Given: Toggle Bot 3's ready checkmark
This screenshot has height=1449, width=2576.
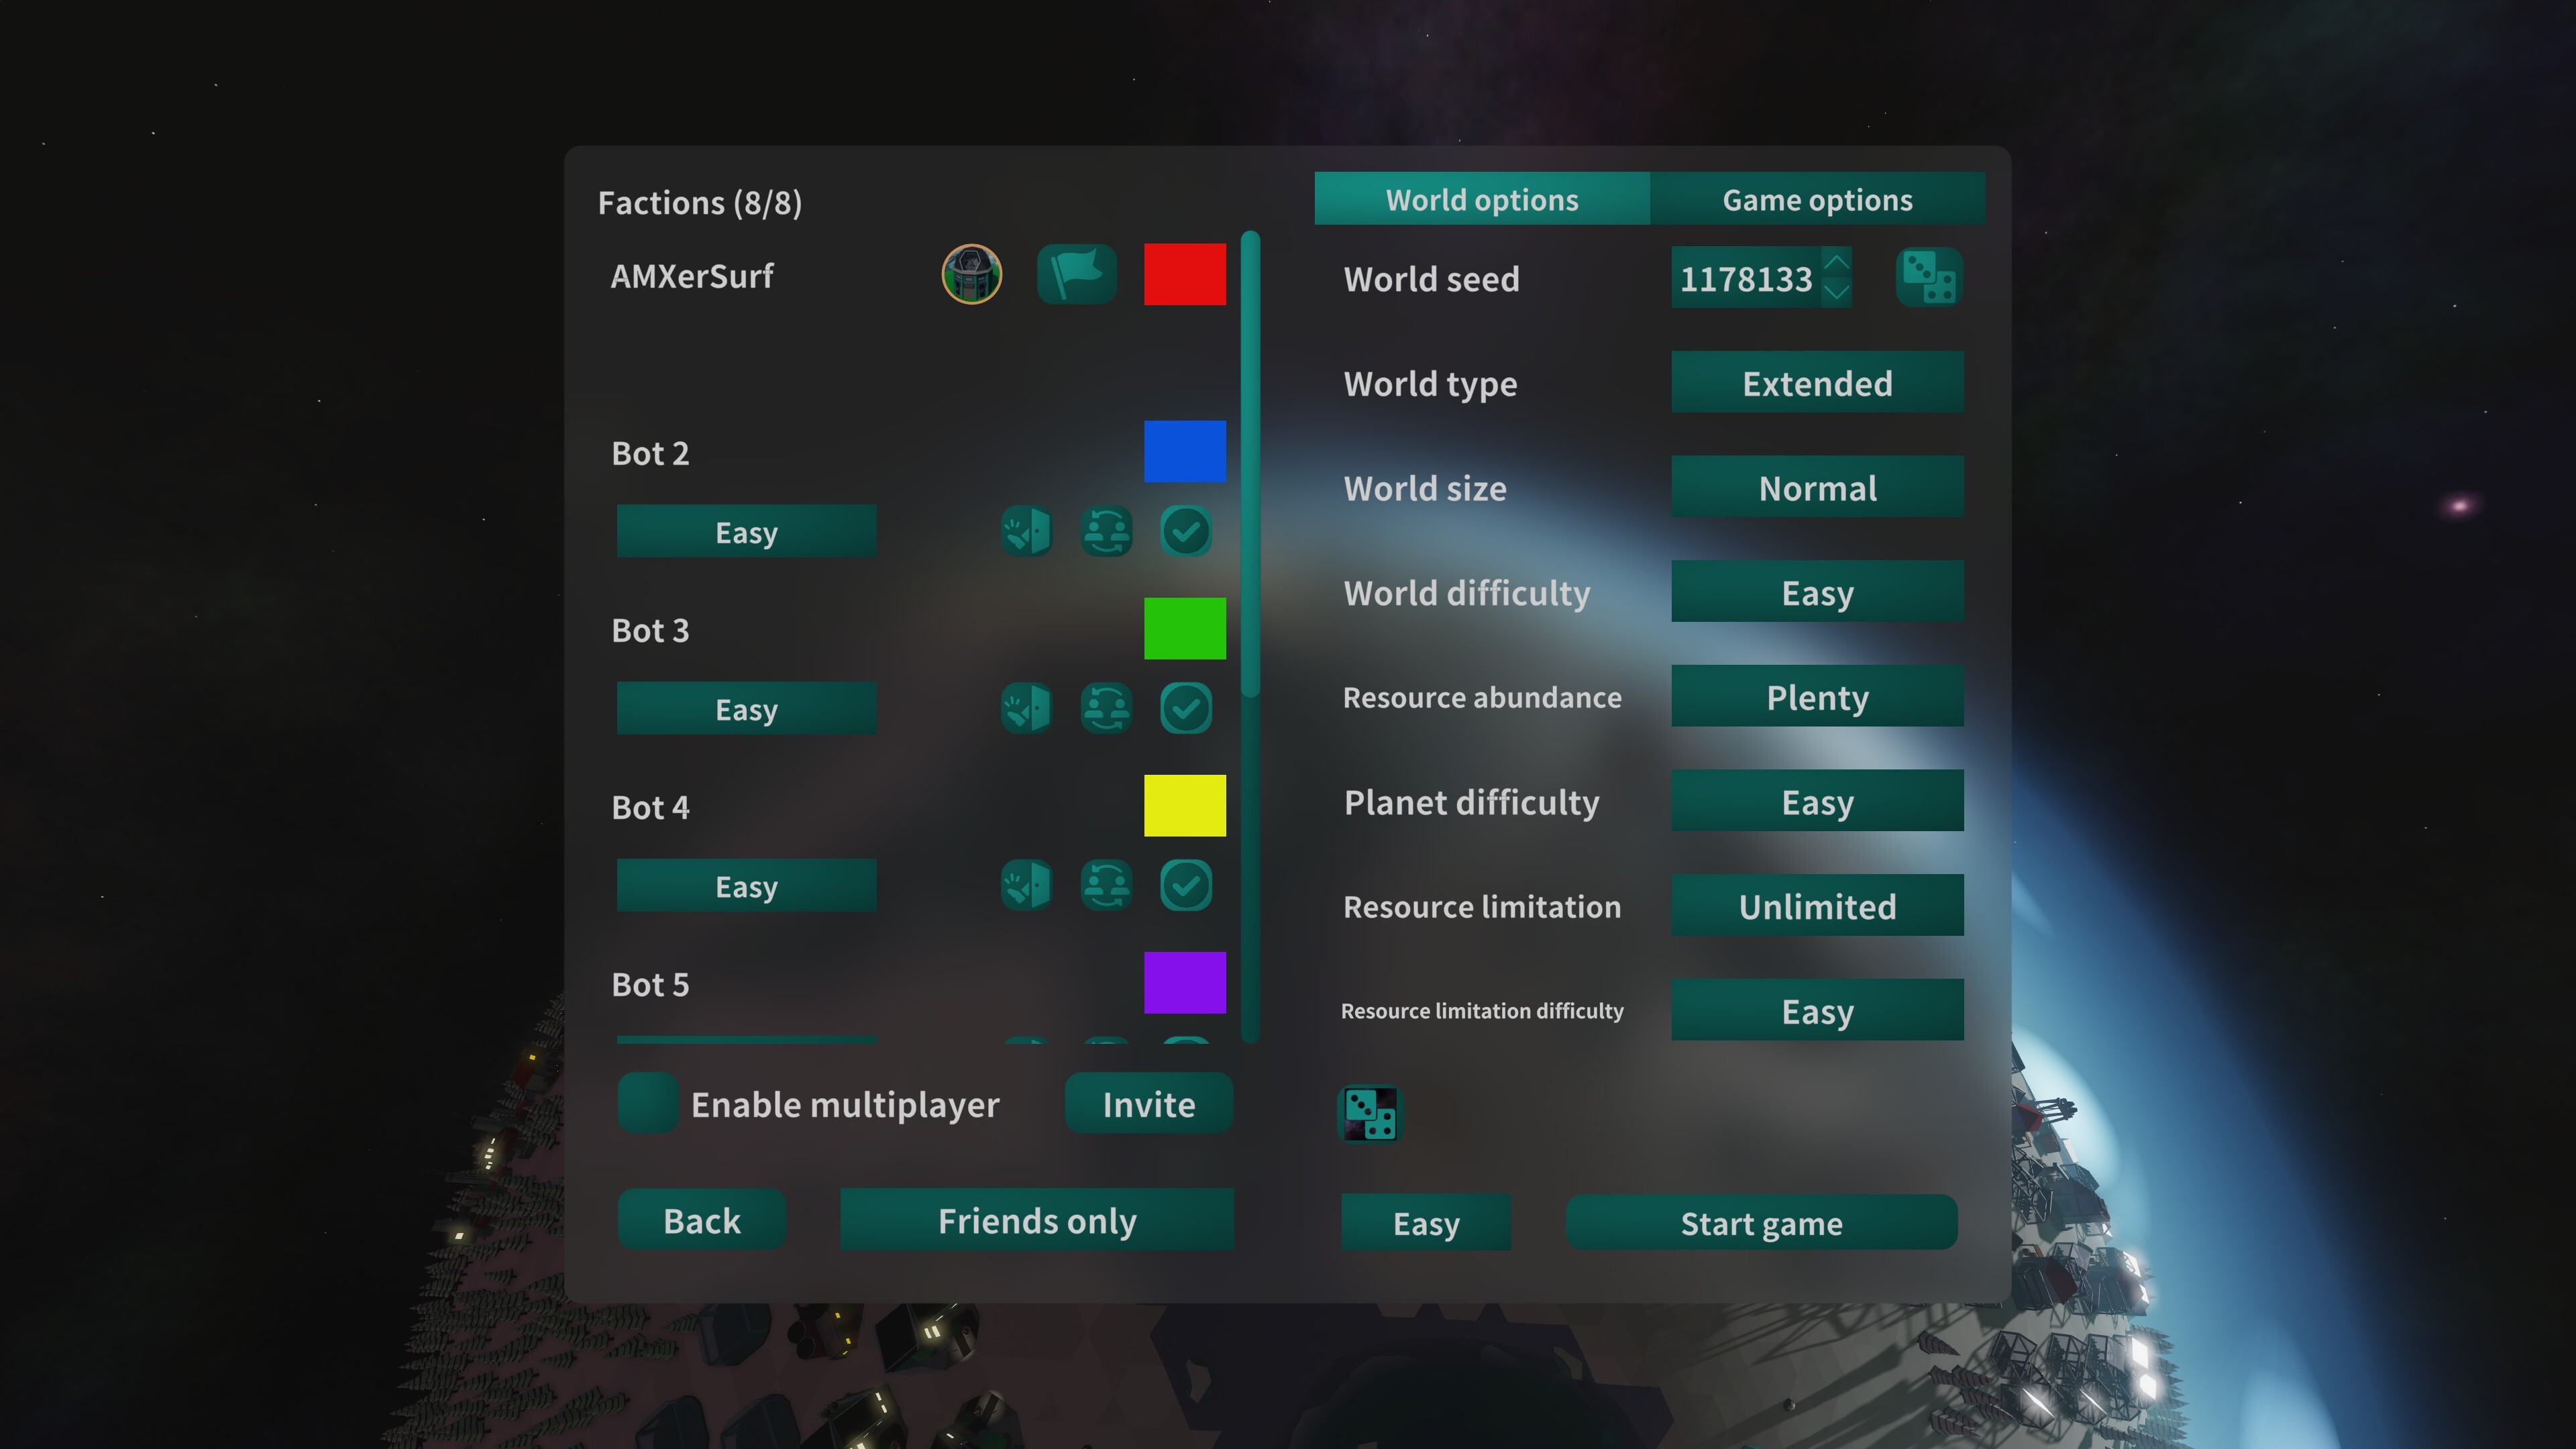Looking at the screenshot, I should click(1186, 708).
